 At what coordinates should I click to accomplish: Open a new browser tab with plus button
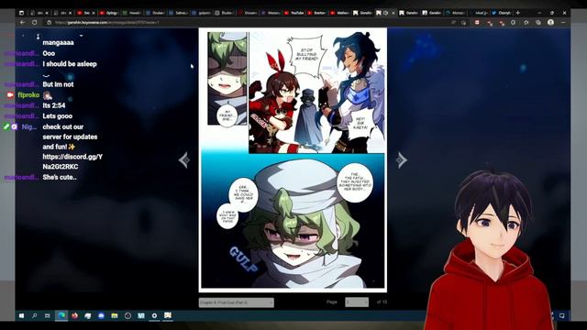(x=518, y=13)
